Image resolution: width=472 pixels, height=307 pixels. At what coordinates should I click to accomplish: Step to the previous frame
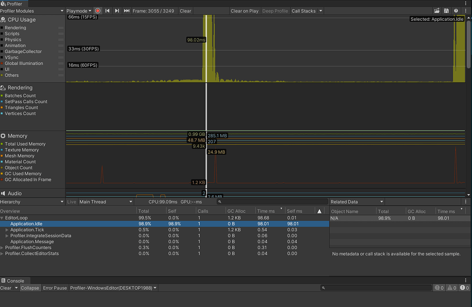coord(107,11)
